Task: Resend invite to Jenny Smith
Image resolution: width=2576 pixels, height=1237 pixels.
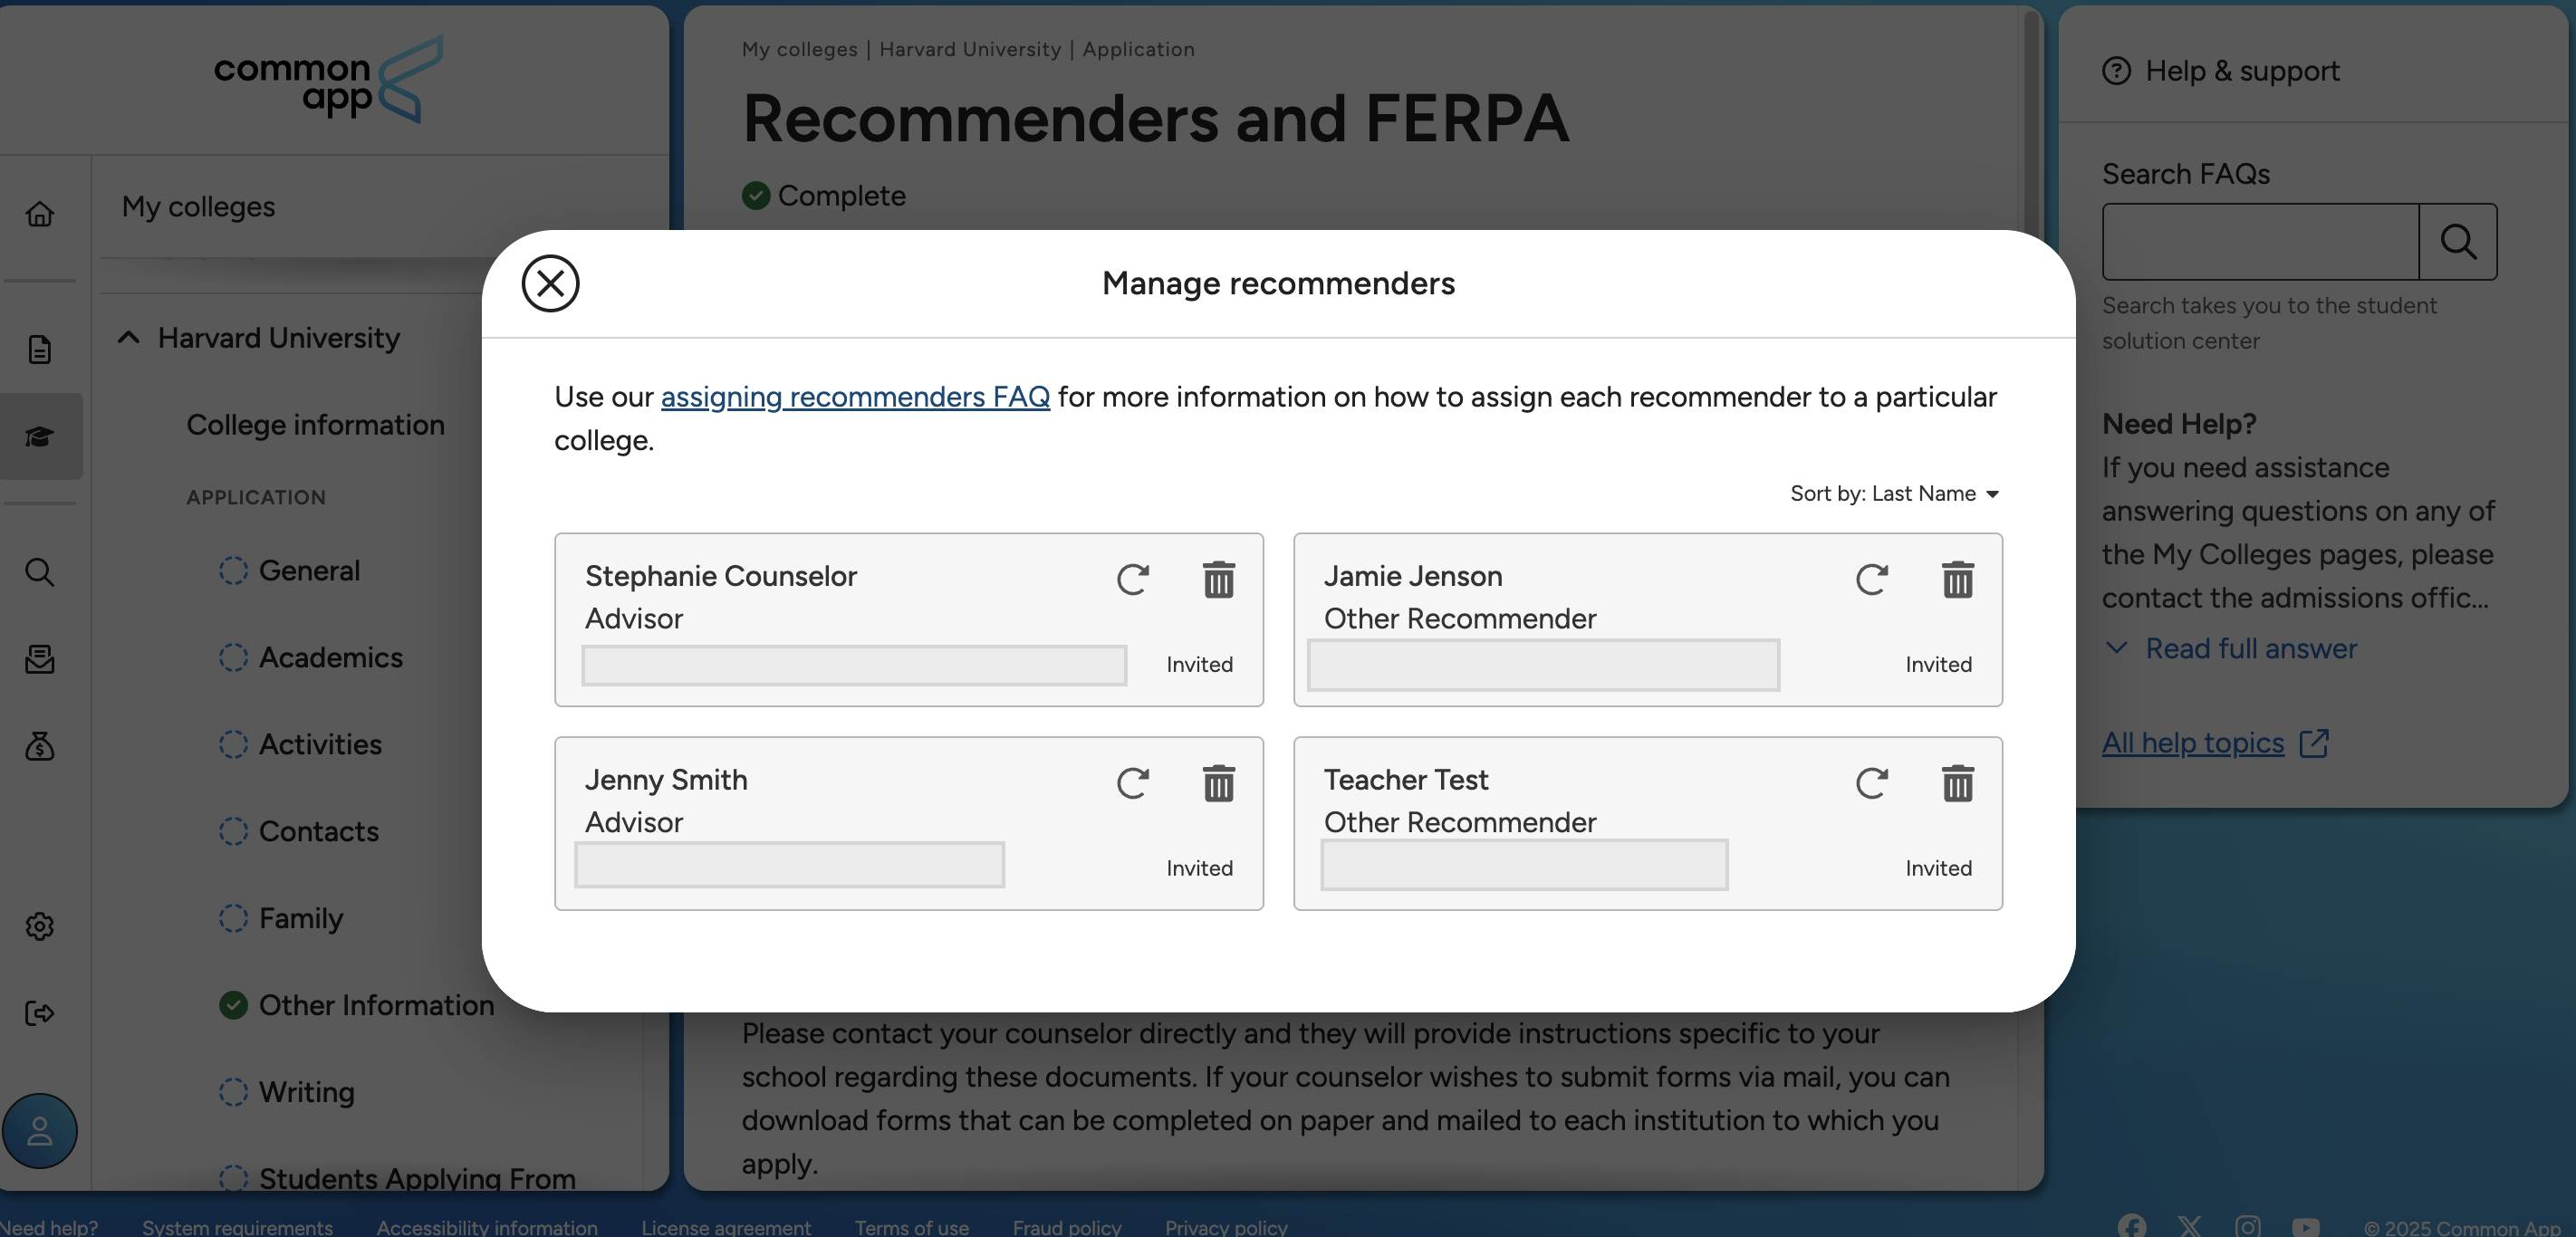Action: pos(1132,783)
